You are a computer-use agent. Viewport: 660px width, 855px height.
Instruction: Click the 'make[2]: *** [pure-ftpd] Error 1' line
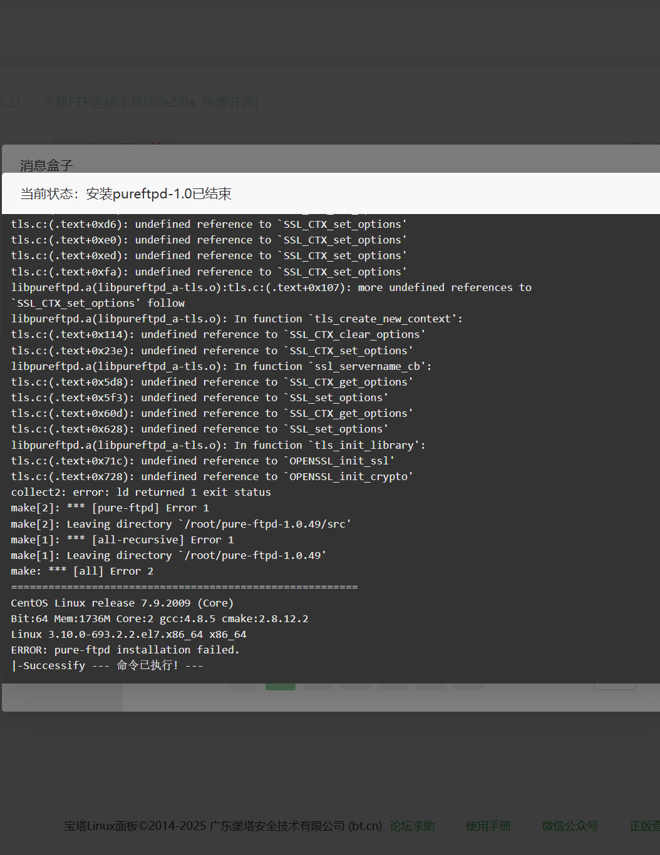tap(110, 508)
